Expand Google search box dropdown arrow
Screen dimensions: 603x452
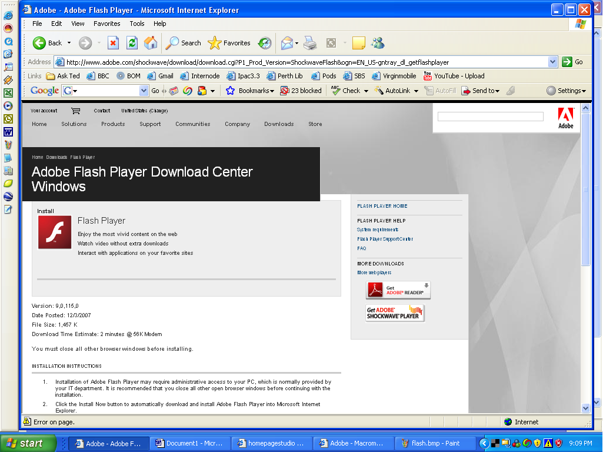[144, 91]
